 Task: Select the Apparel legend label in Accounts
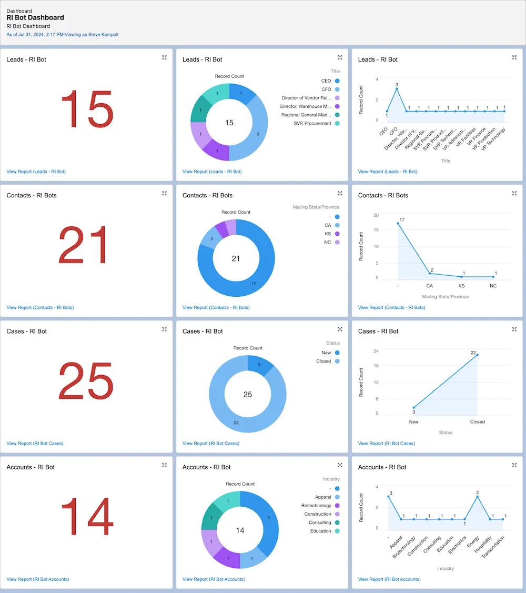pyautogui.click(x=323, y=497)
